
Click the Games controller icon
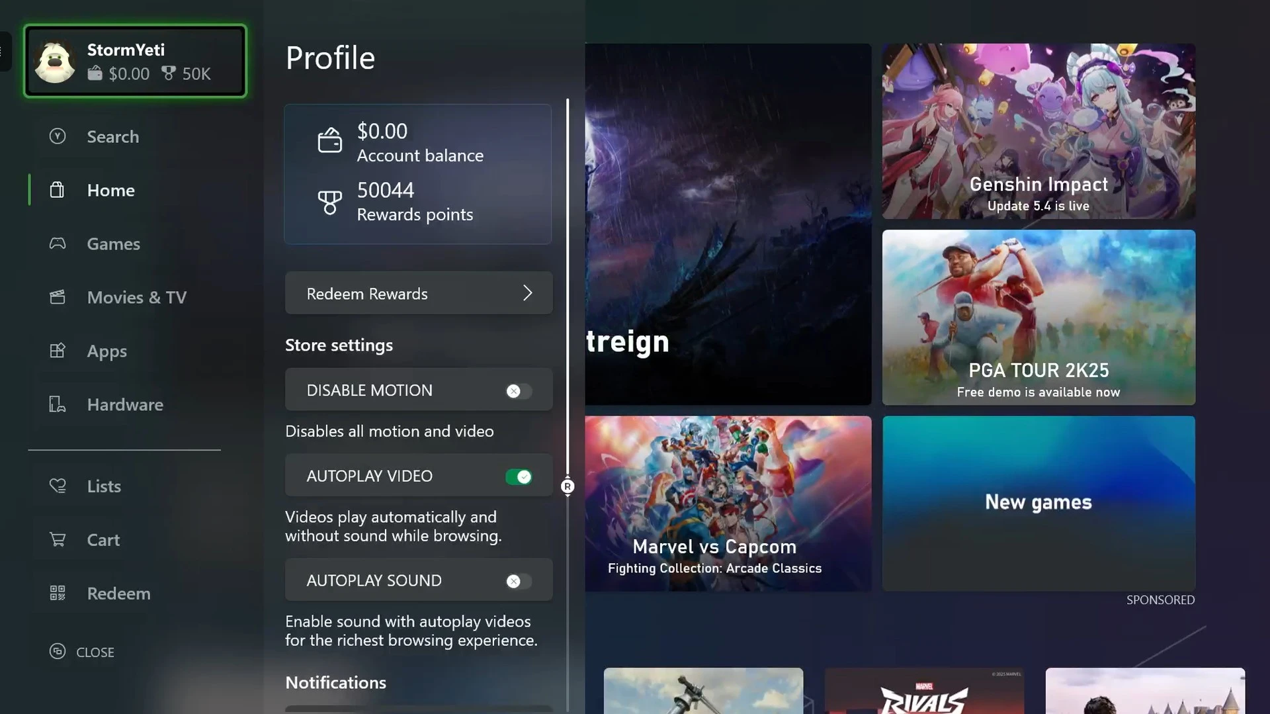point(58,244)
